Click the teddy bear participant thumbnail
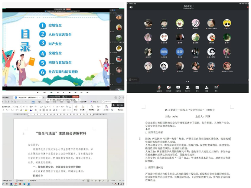 (119, 17)
